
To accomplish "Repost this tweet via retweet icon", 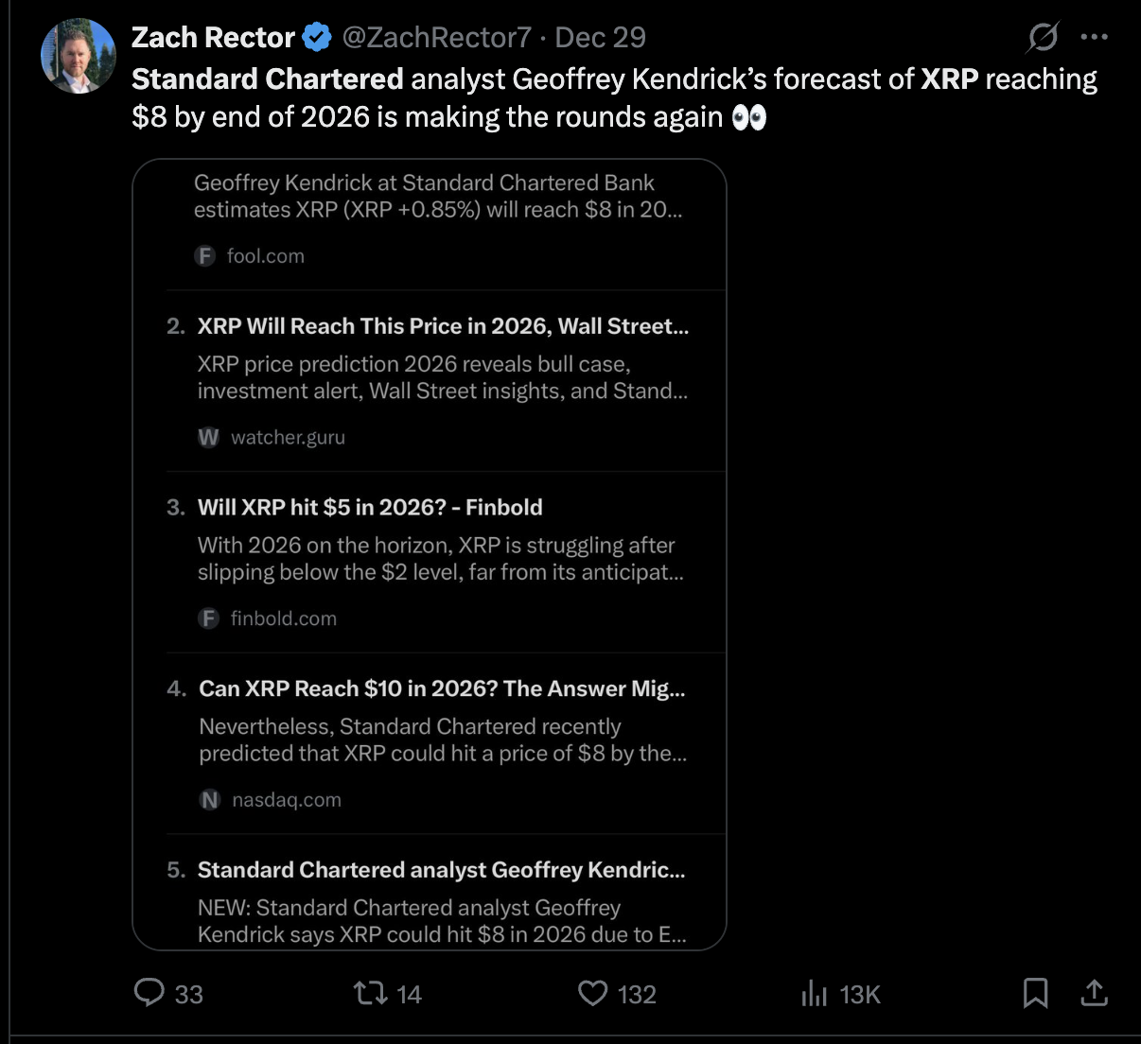I will coord(370,993).
